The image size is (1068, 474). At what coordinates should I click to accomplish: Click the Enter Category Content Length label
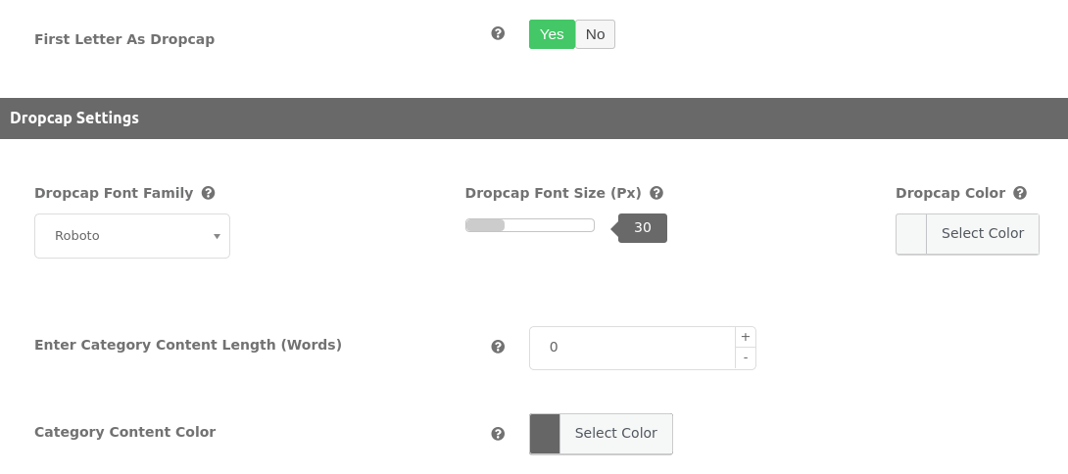coord(188,345)
